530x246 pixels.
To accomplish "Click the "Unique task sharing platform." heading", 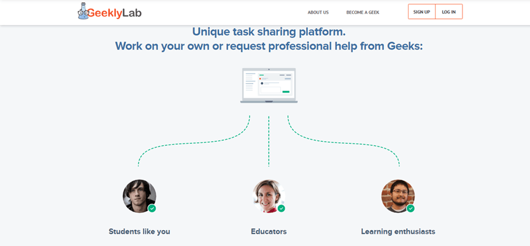I will click(269, 32).
